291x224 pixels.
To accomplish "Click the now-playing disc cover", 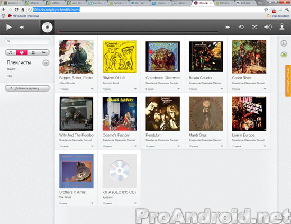I will (x=47, y=27).
